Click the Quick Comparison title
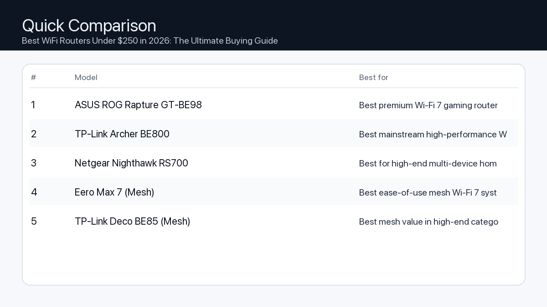This screenshot has width=547, height=307. pos(89,26)
